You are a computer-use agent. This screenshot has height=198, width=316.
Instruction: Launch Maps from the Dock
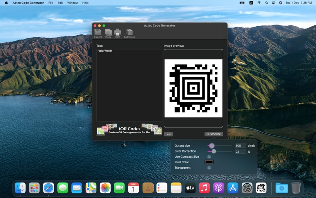coord(91,188)
